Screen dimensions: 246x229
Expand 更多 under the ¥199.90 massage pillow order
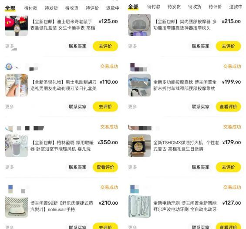point(132,107)
